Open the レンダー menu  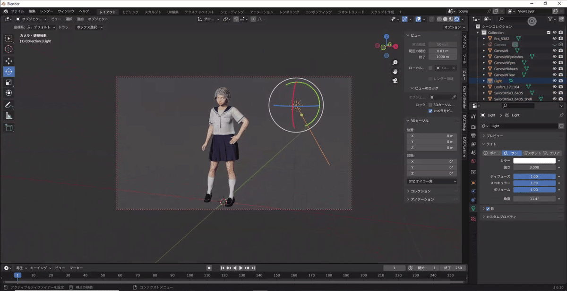(47, 11)
